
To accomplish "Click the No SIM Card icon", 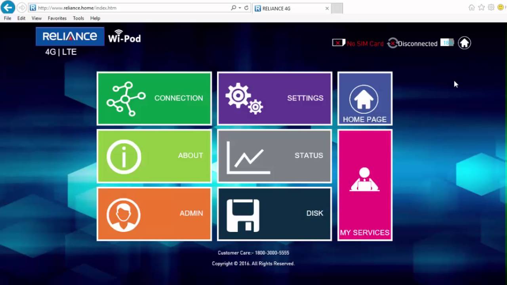I will 339,43.
